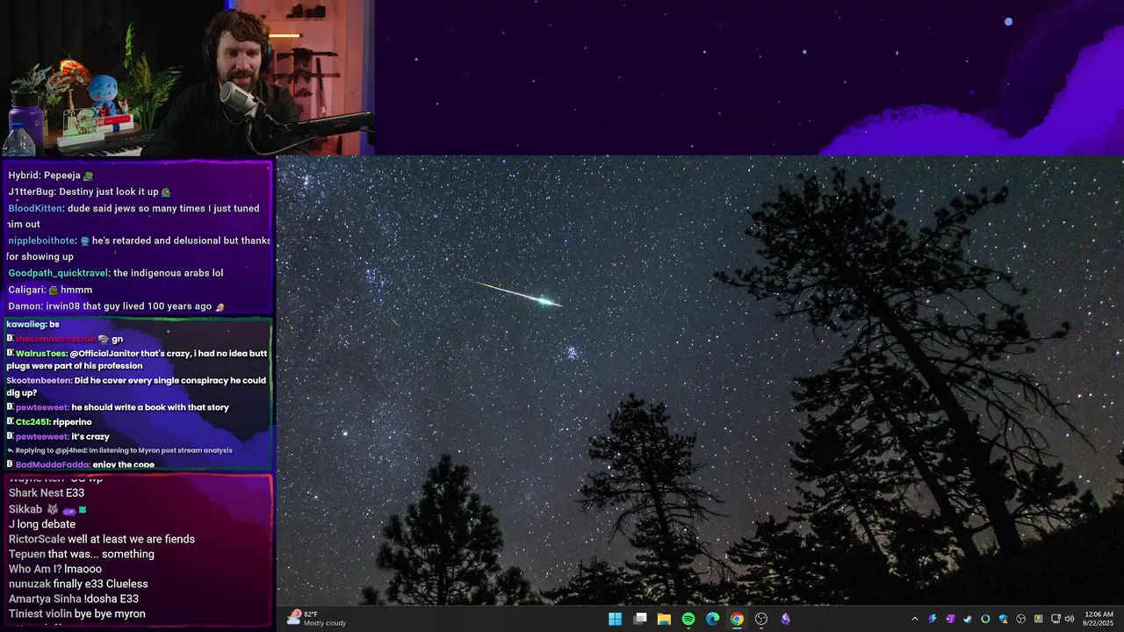Screen dimensions: 1124x632
Task: Open Spotify from the taskbar
Action: click(x=688, y=619)
